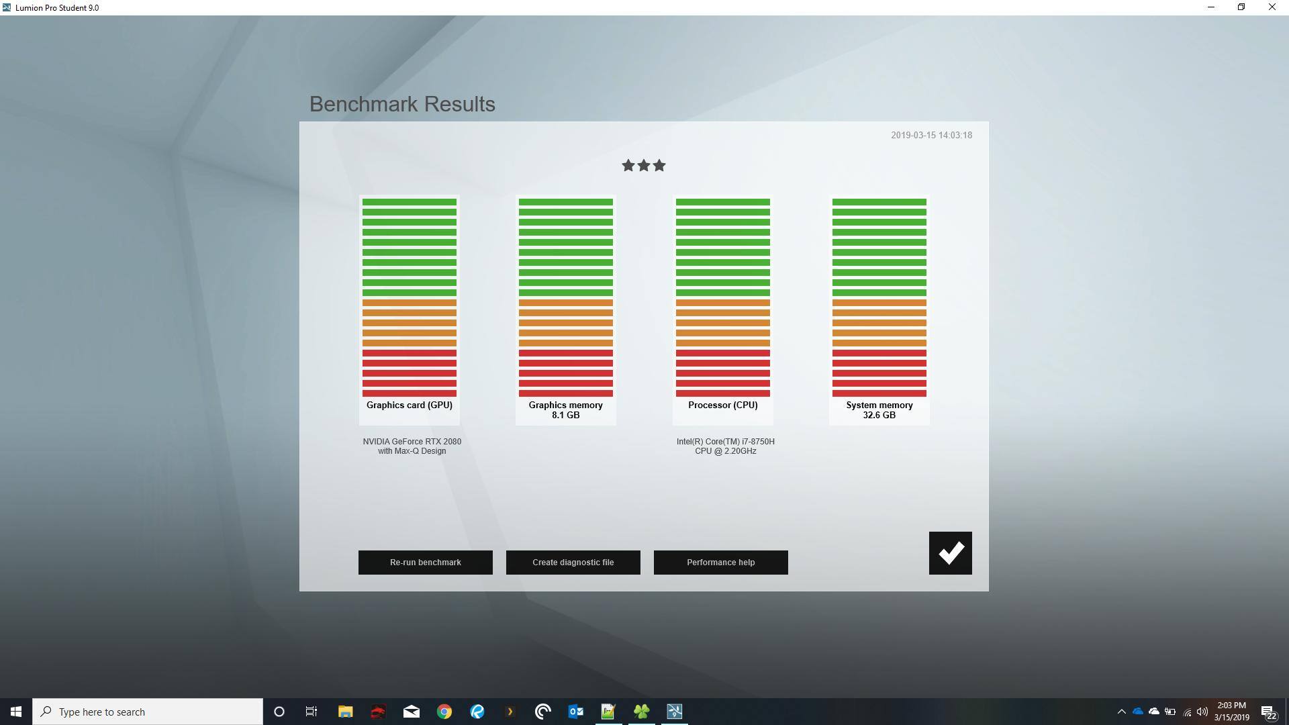Click the Graphics card GPU benchmark chart

click(409, 309)
